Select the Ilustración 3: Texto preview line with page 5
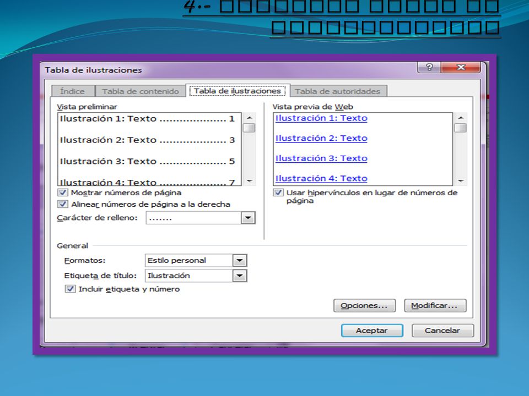The height and width of the screenshot is (396, 529). [147, 161]
